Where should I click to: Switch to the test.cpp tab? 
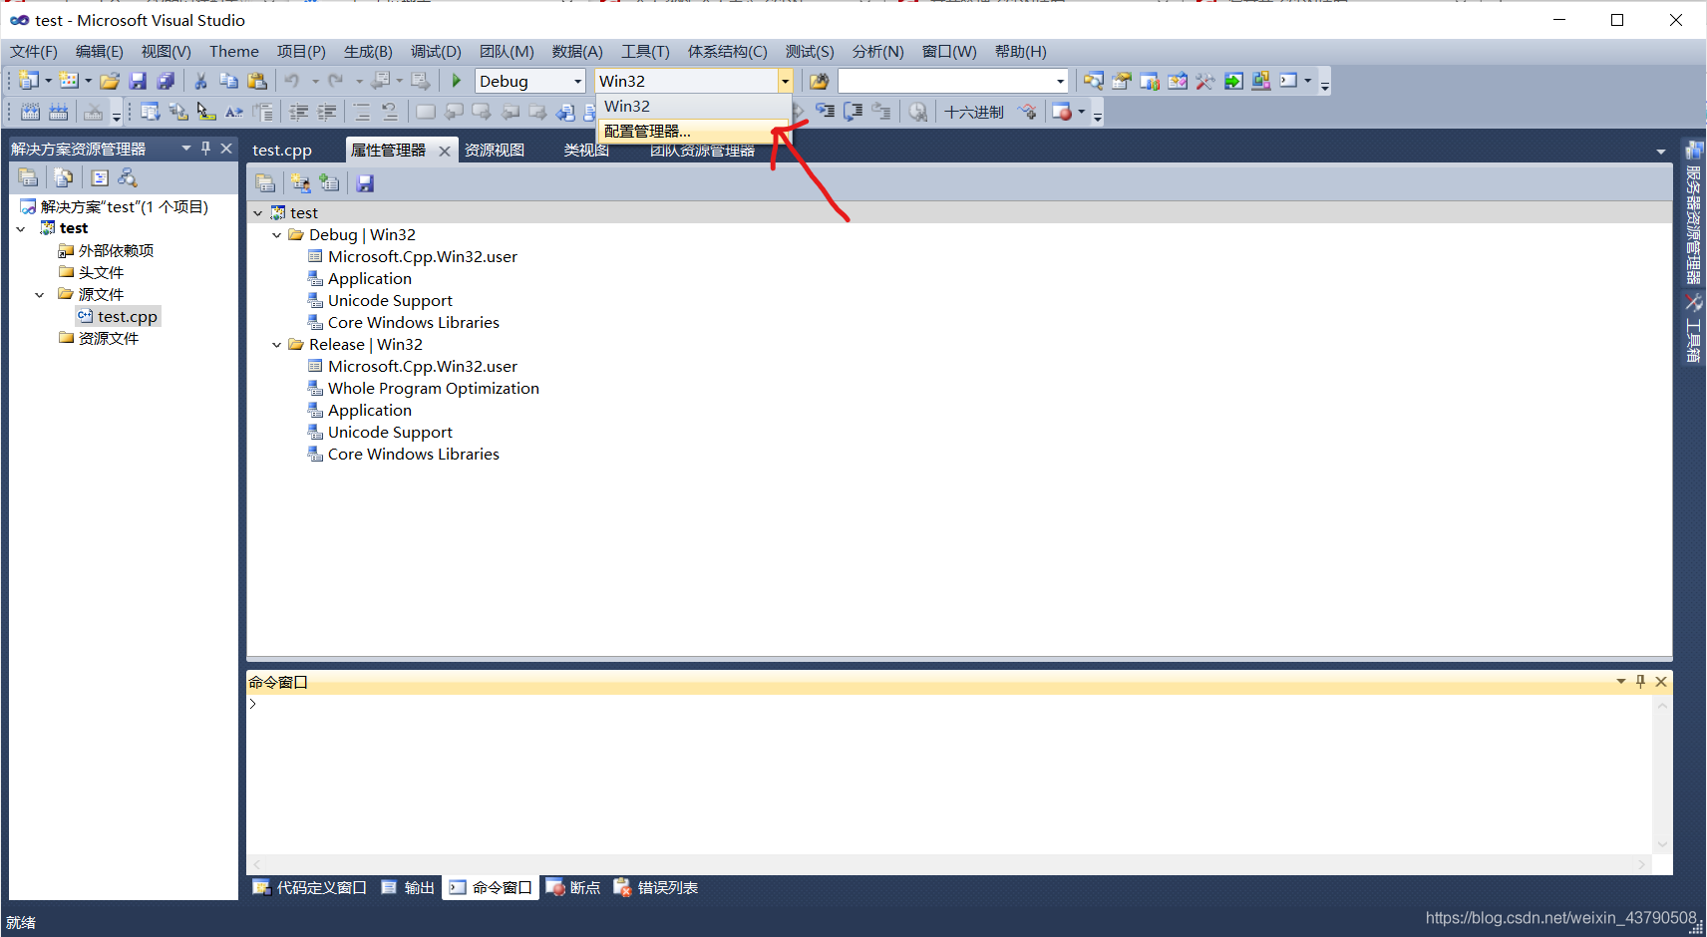(282, 151)
